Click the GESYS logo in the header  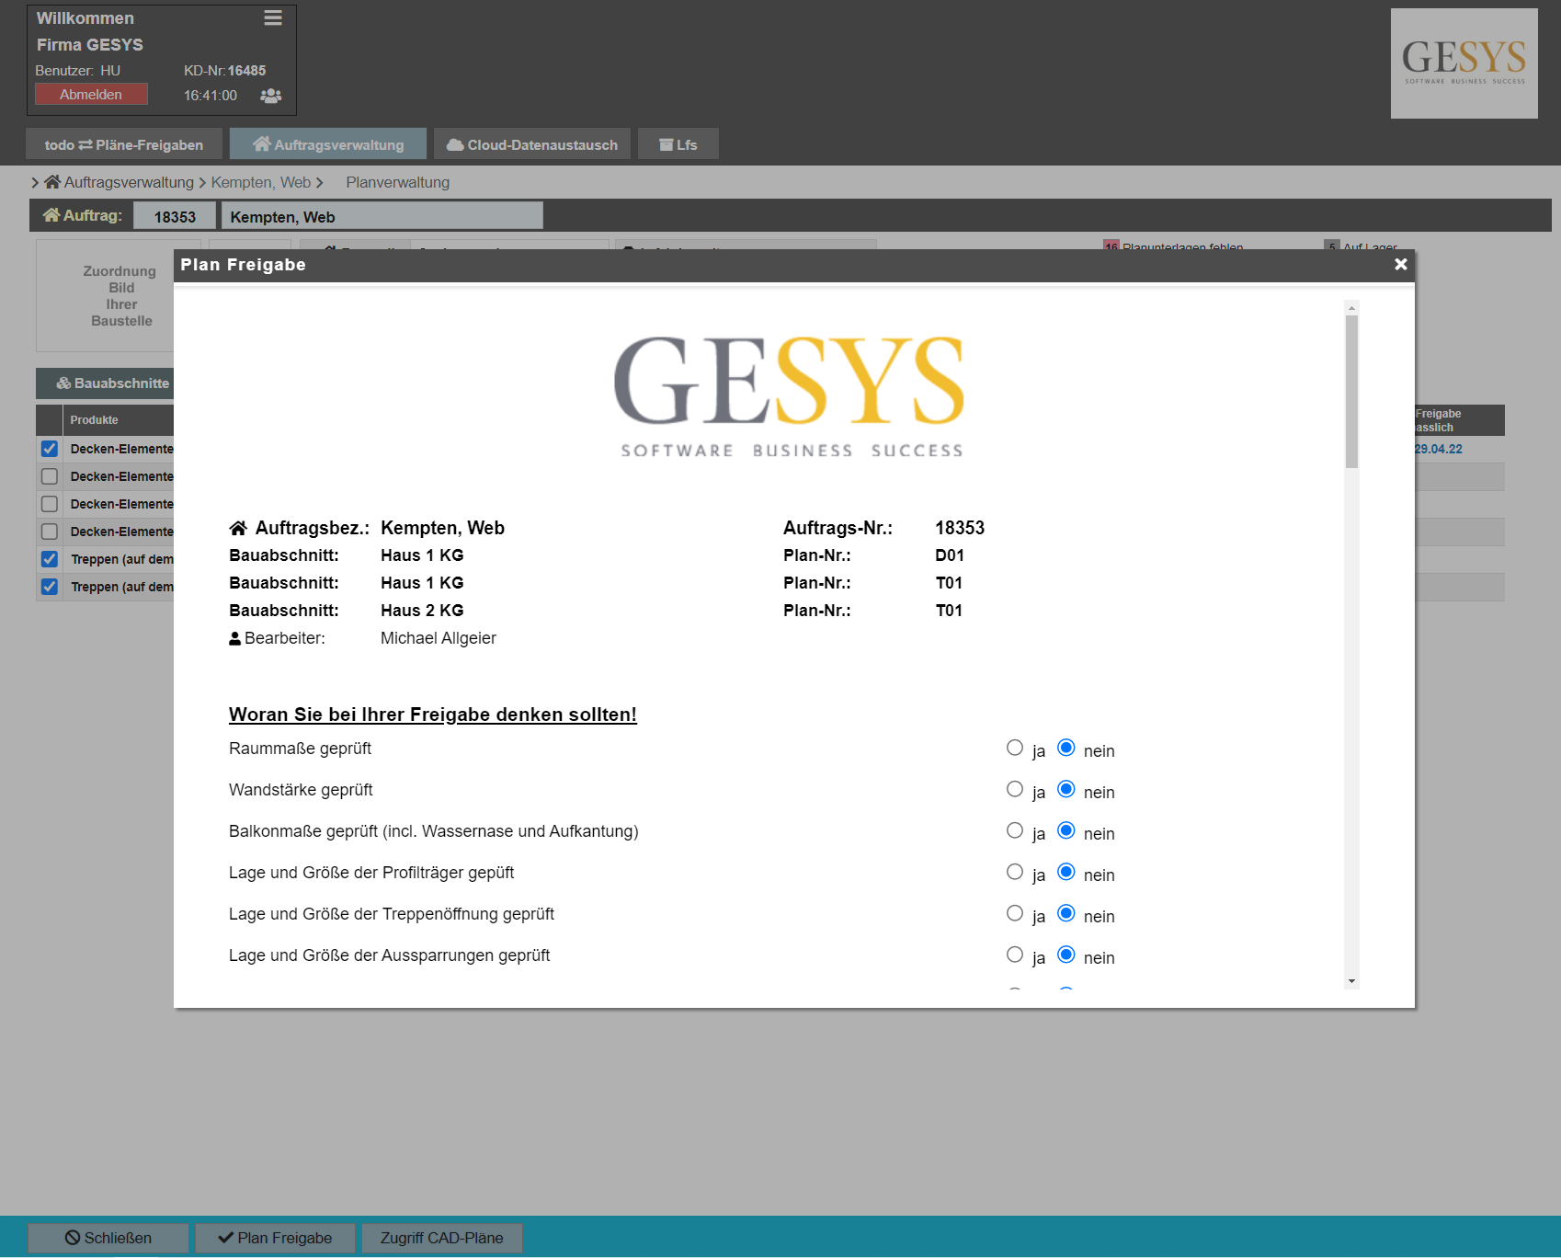(x=1464, y=63)
